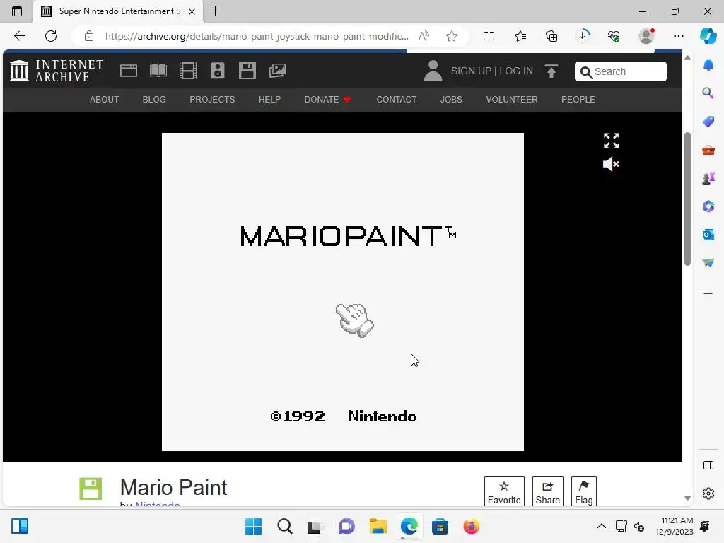The image size is (724, 543).
Task: Close the Super Nintendo Entertainment tab
Action: pyautogui.click(x=192, y=11)
